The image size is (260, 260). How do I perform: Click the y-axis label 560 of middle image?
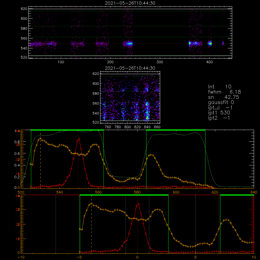point(96,103)
